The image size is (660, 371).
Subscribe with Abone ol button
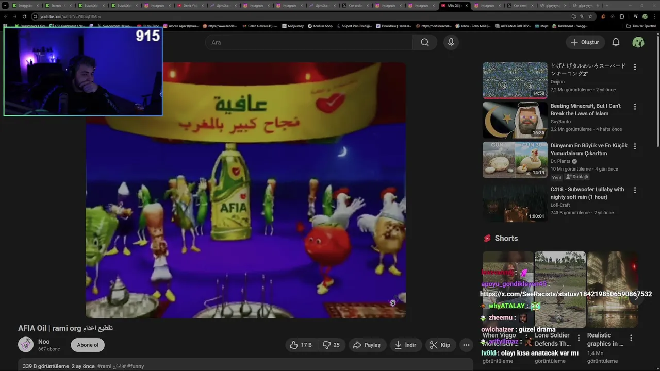[x=88, y=345]
